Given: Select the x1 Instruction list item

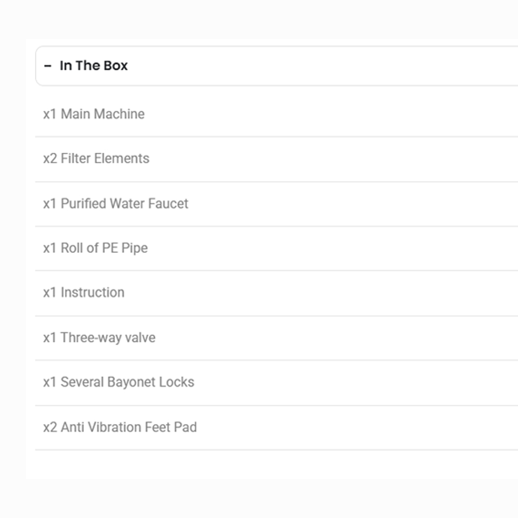Looking at the screenshot, I should point(84,293).
